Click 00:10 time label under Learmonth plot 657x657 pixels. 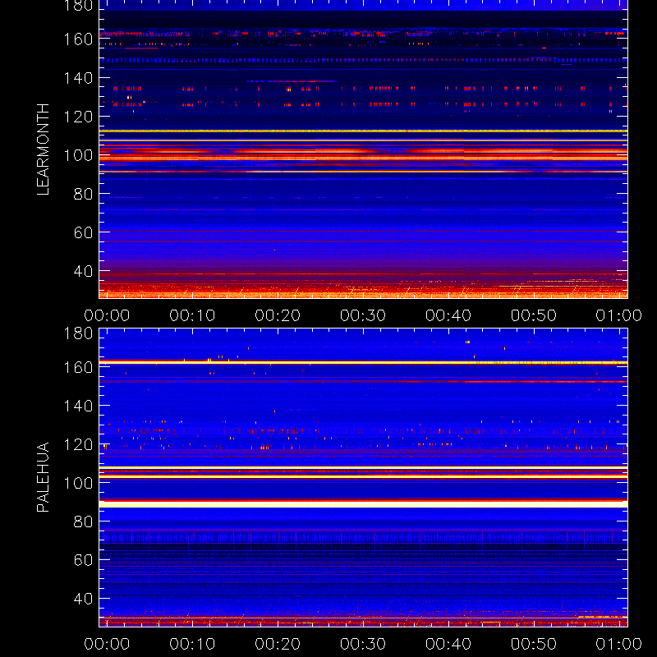192,315
